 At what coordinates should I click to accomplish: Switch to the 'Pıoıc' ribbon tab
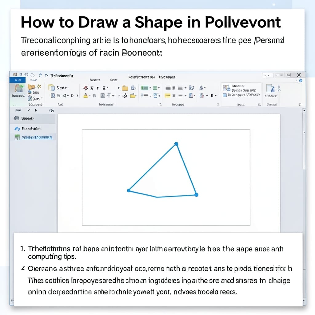click(114, 80)
